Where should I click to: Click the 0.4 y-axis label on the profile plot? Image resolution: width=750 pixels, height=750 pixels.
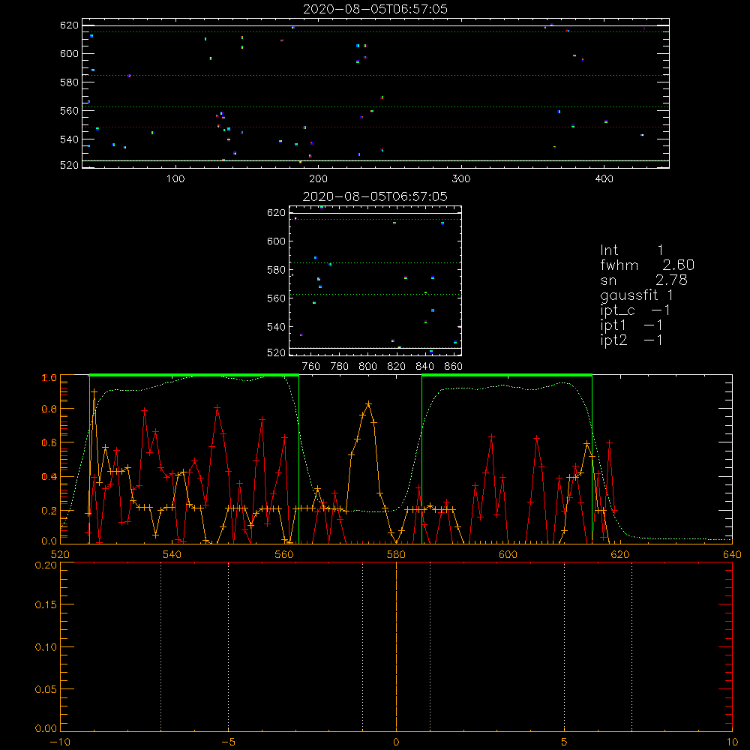pyautogui.click(x=49, y=477)
